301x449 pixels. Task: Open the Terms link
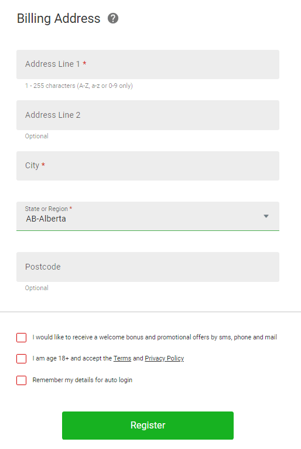(122, 358)
